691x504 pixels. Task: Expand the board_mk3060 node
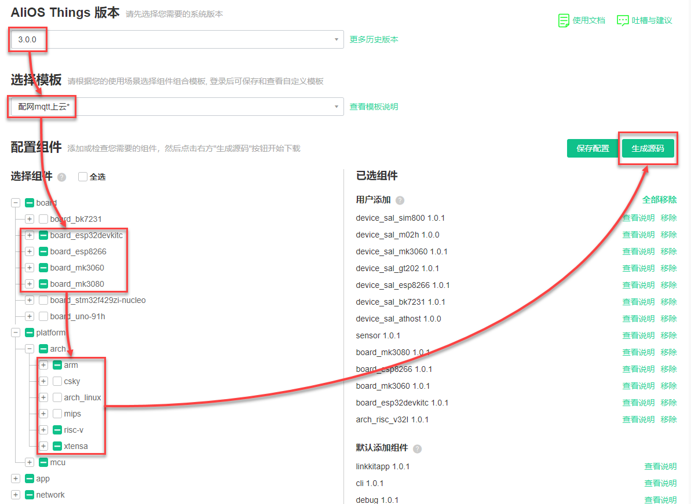tap(30, 268)
